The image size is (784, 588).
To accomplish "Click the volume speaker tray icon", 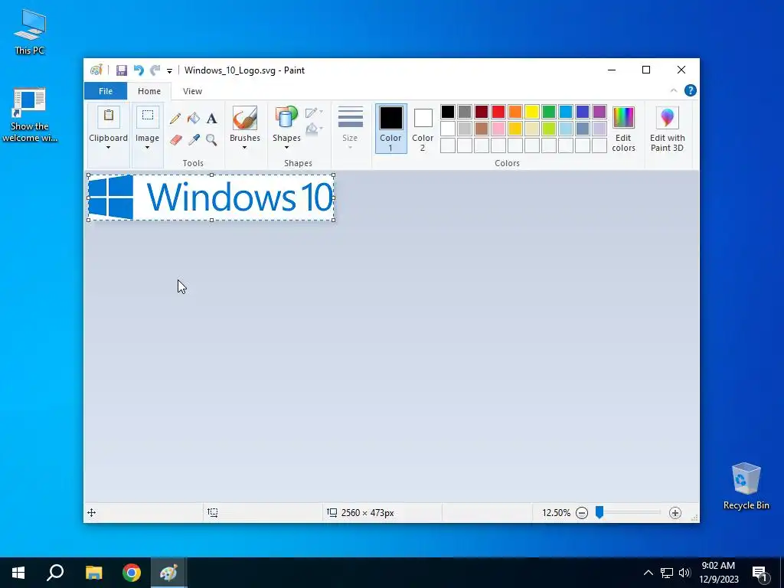I will [684, 573].
